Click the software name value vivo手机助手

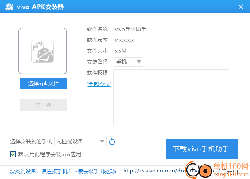(x=131, y=29)
